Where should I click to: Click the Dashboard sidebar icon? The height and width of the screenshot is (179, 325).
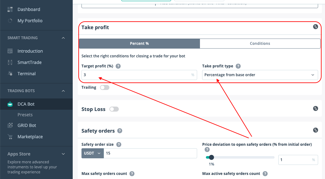tap(10, 9)
